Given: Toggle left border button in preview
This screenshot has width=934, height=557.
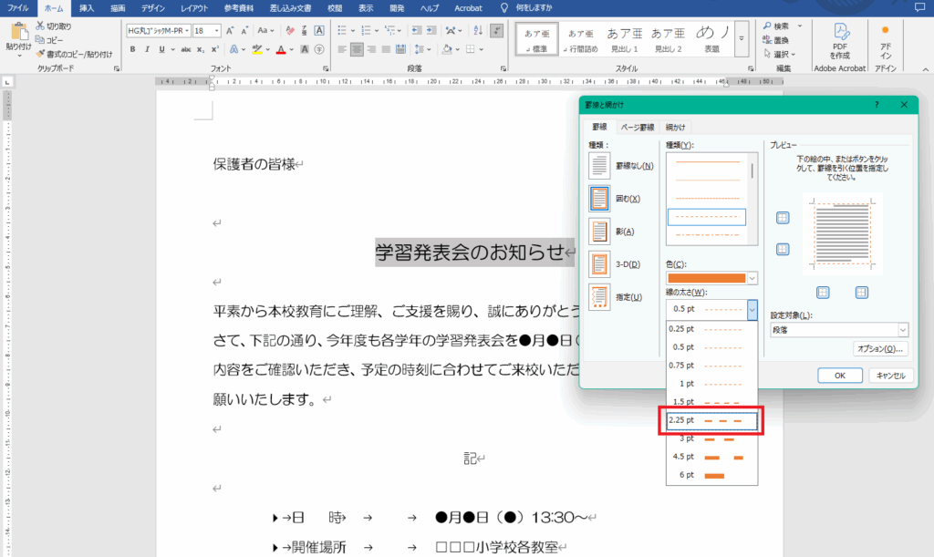Looking at the screenshot, I should pyautogui.click(x=823, y=293).
